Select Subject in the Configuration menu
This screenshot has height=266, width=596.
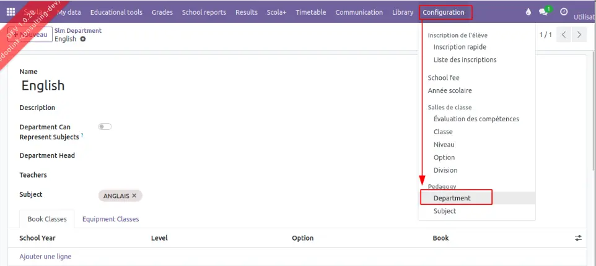[445, 211]
